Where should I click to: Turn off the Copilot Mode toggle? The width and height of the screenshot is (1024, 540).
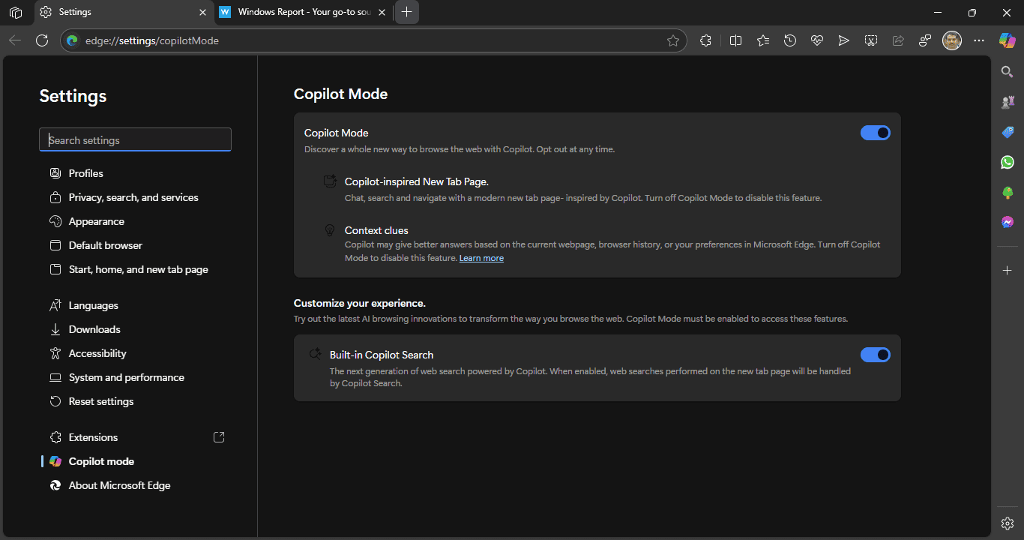pos(876,133)
